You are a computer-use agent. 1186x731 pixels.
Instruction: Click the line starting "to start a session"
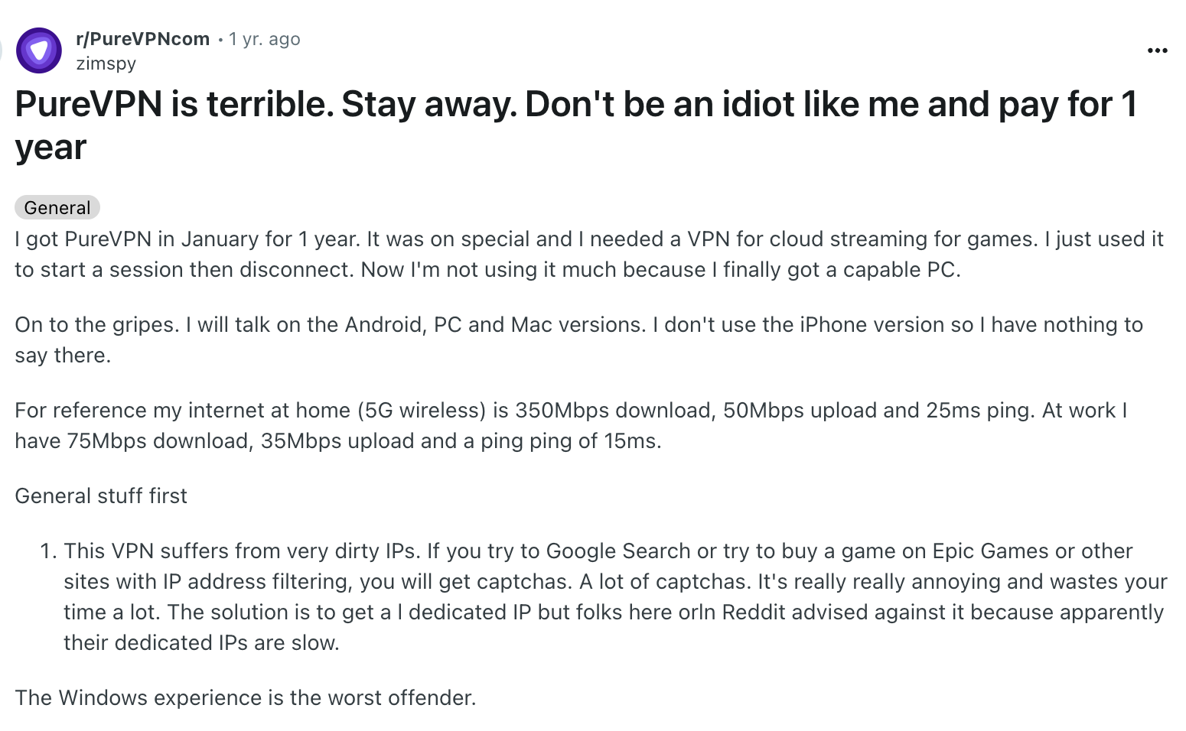coord(487,269)
